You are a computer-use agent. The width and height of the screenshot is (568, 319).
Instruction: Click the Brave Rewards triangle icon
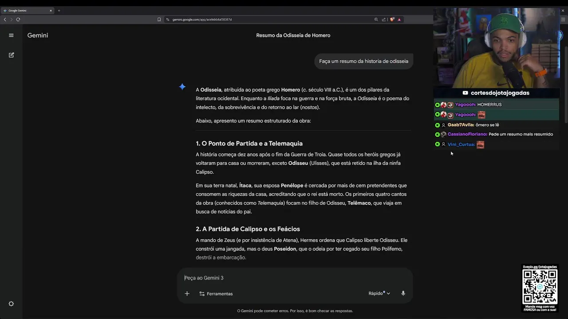(399, 19)
